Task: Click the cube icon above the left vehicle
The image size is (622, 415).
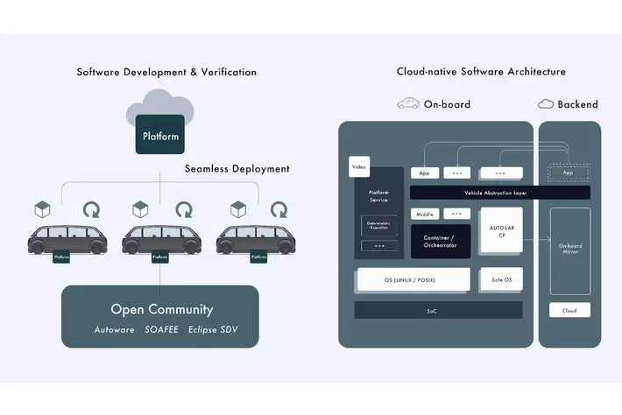Action: (x=43, y=209)
